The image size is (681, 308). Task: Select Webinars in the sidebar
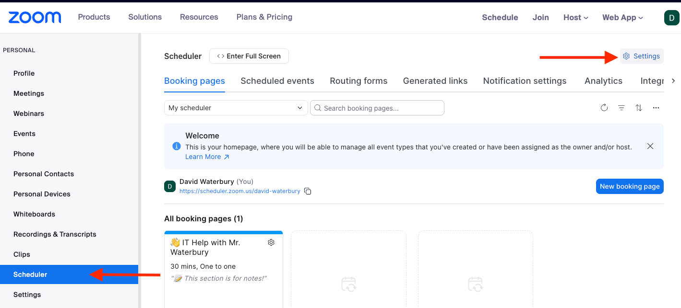(x=29, y=114)
